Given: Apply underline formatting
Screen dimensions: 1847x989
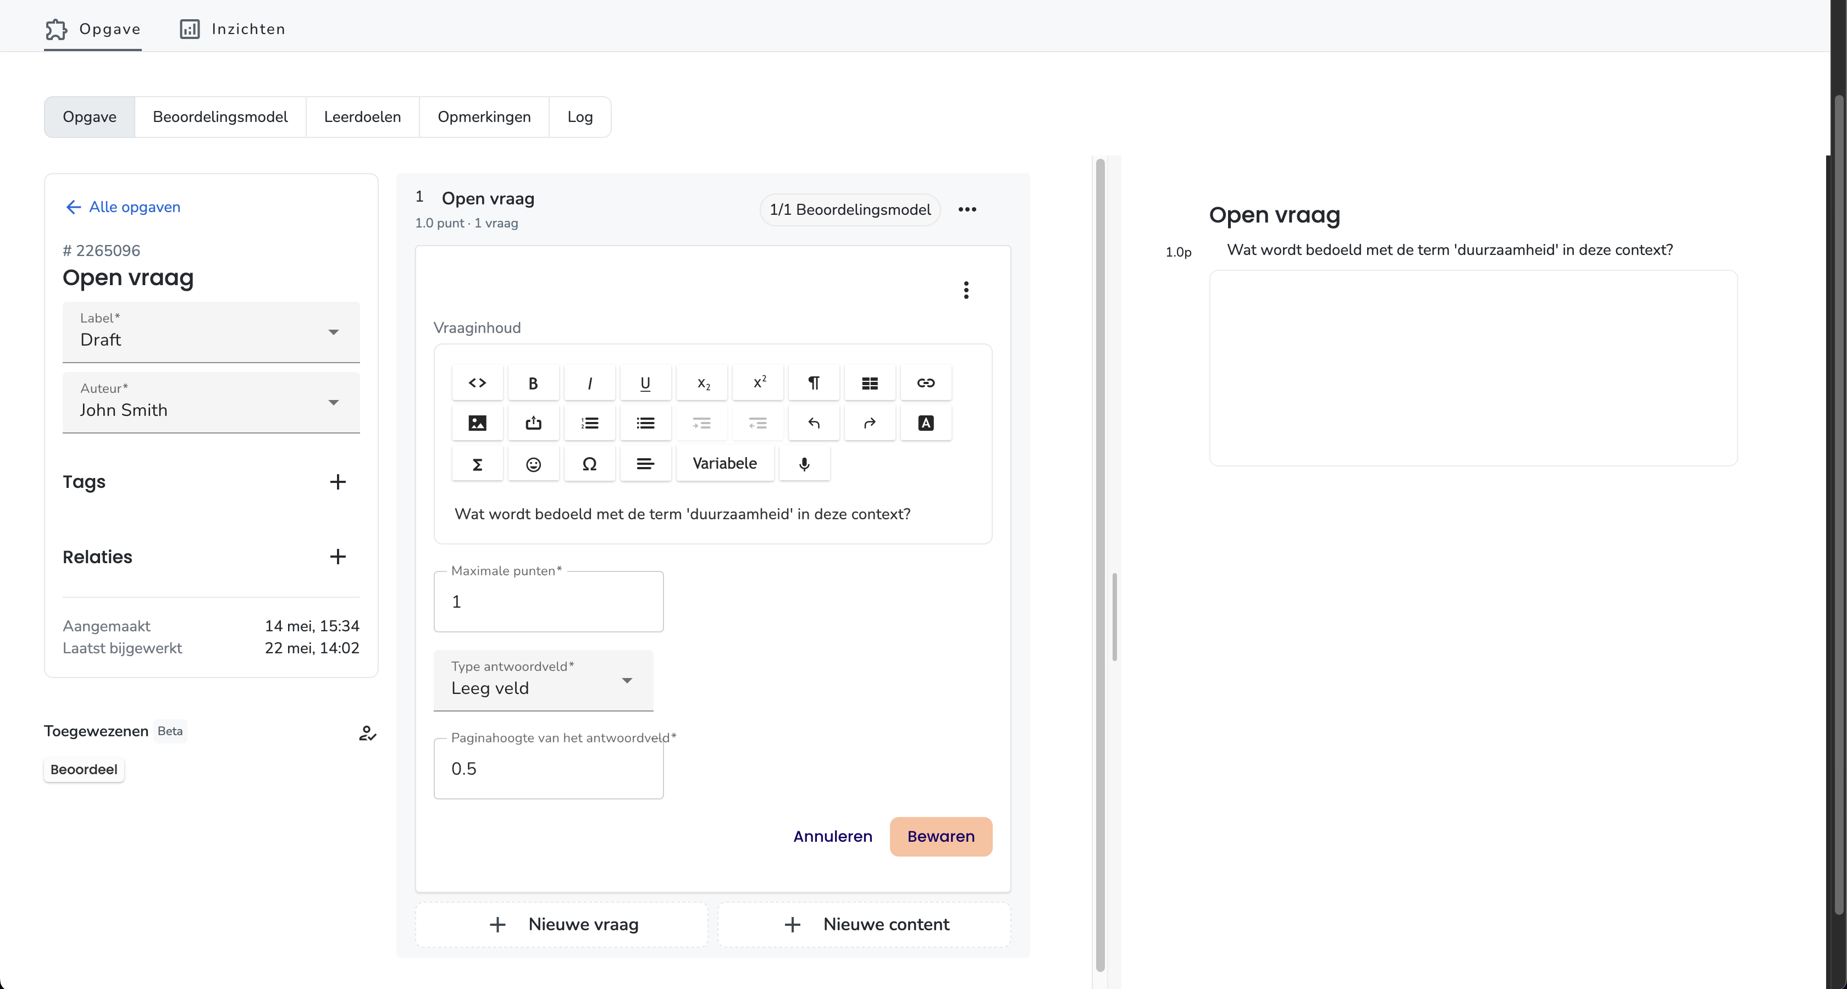Looking at the screenshot, I should coord(645,383).
